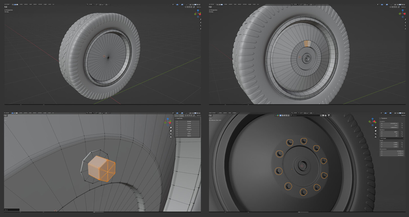
Task: Toggle lock on Rotation X in Transform panel
Action: coord(402,132)
